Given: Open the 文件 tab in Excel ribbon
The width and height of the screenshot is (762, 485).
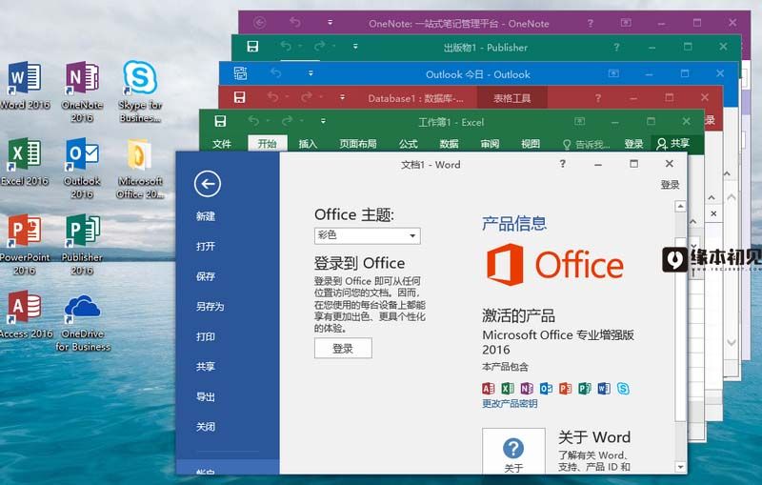Looking at the screenshot, I should (x=222, y=144).
